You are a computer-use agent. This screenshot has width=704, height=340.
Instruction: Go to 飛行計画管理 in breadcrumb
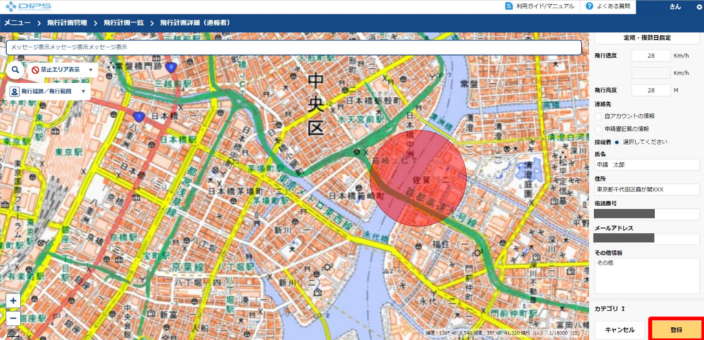67,23
